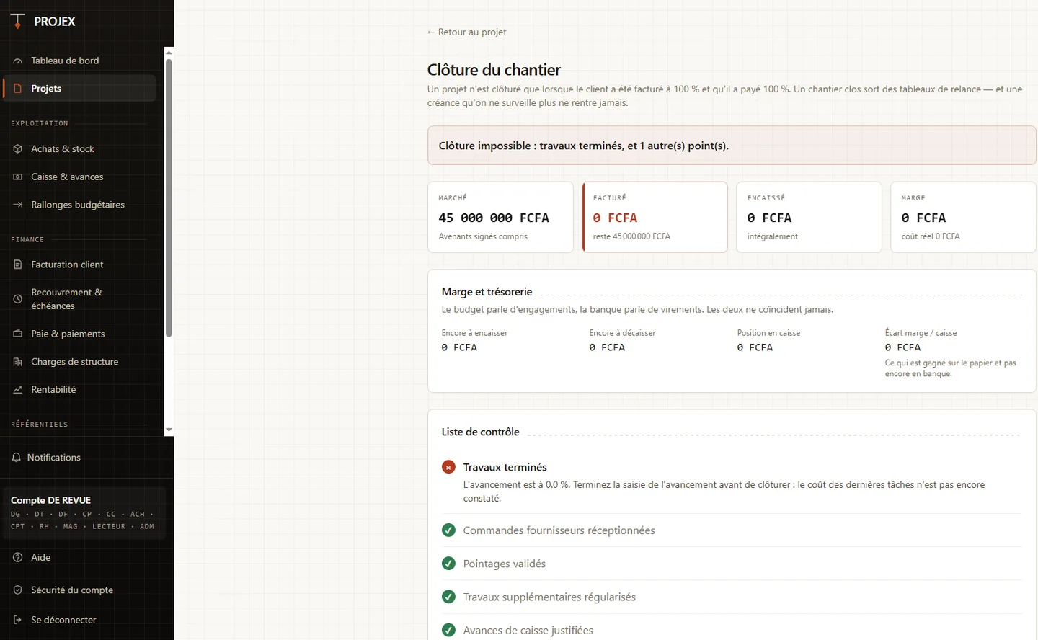Click the Marge 0 FCFA card
This screenshot has width=1038, height=640.
click(963, 217)
